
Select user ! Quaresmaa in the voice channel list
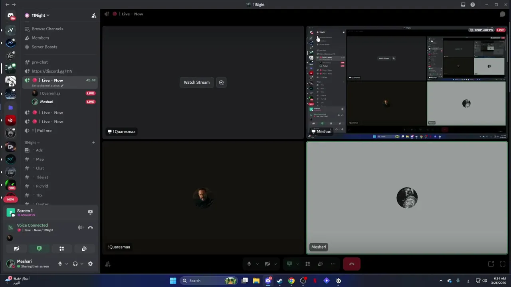50,93
